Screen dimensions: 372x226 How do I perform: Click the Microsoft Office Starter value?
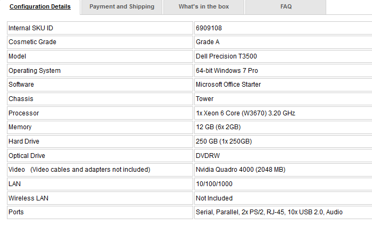click(228, 85)
